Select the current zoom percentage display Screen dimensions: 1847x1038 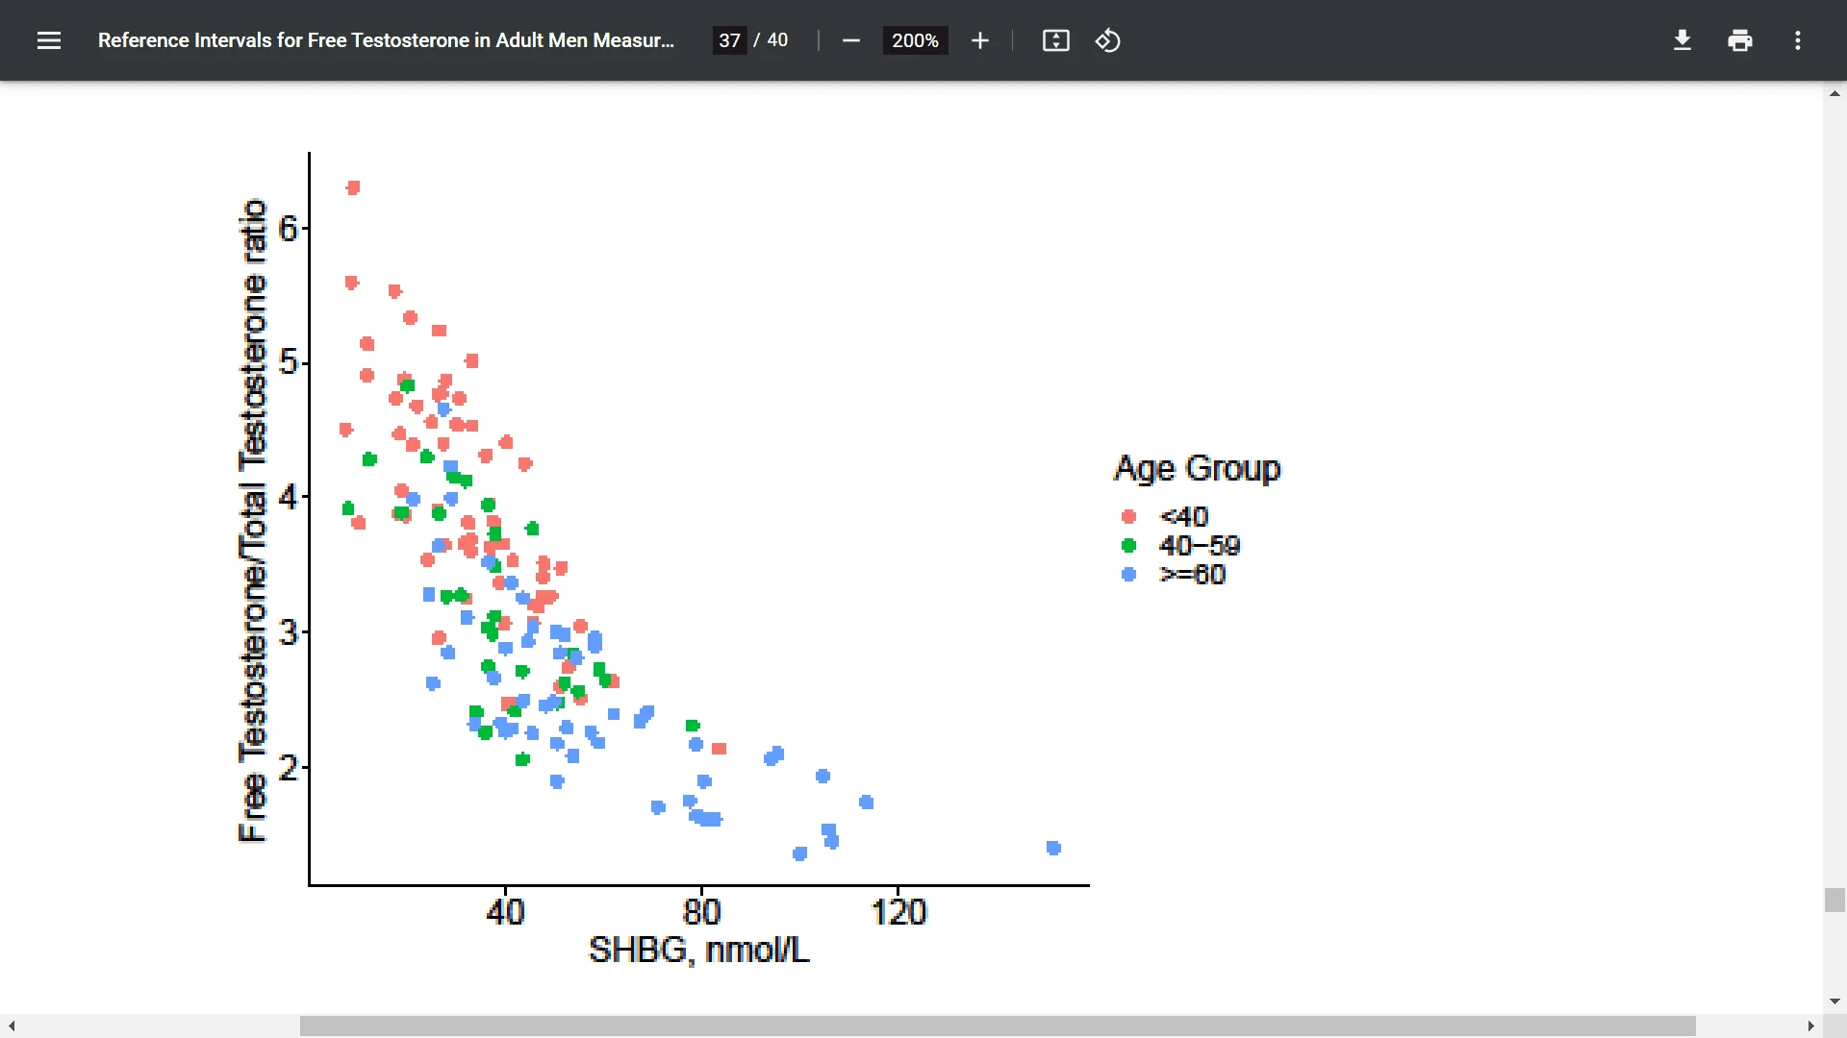(x=915, y=40)
